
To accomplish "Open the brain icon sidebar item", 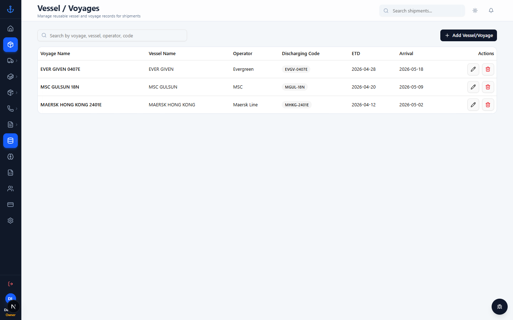I will pyautogui.click(x=10, y=156).
